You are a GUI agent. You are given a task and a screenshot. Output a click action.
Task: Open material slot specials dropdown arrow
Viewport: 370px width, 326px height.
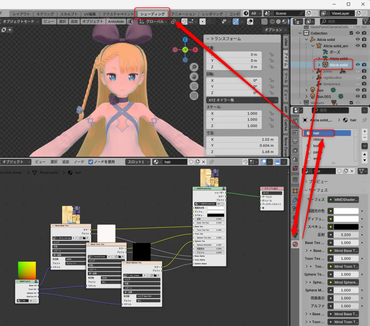[365, 146]
